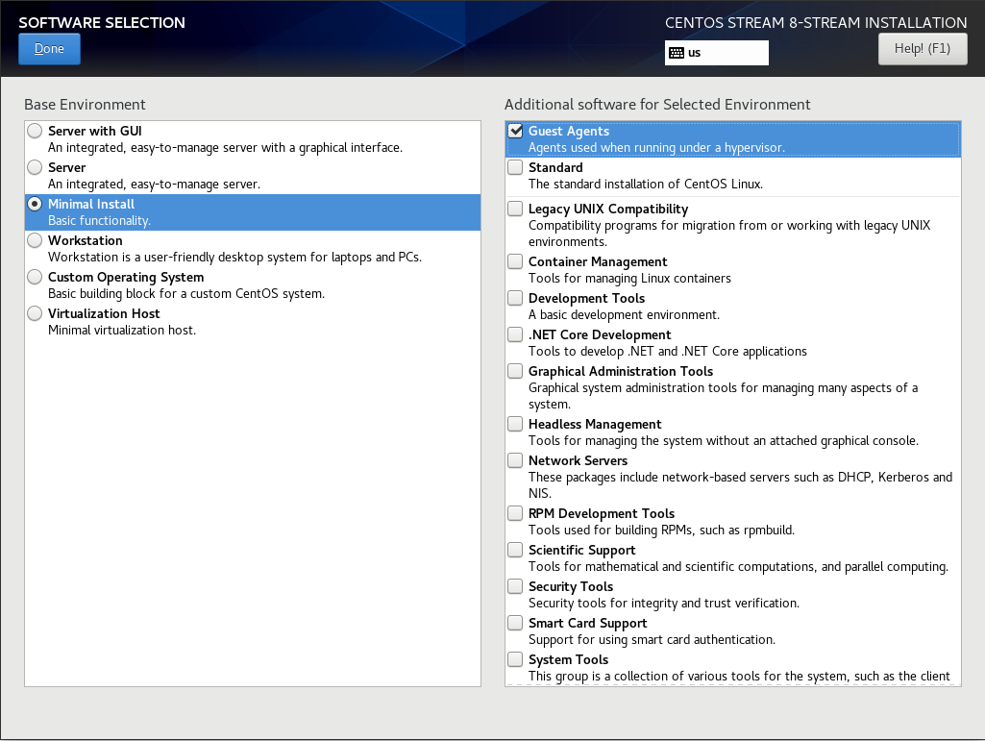Select the Server with GUI radio button
985x741 pixels.
[35, 131]
